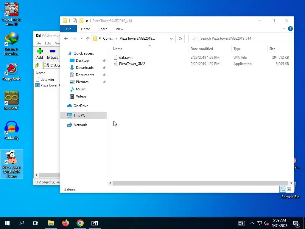Click PizzaTowerSAGE2019 breadcrumb in address bar
Screen dimensions: 305x229
tap(137, 38)
